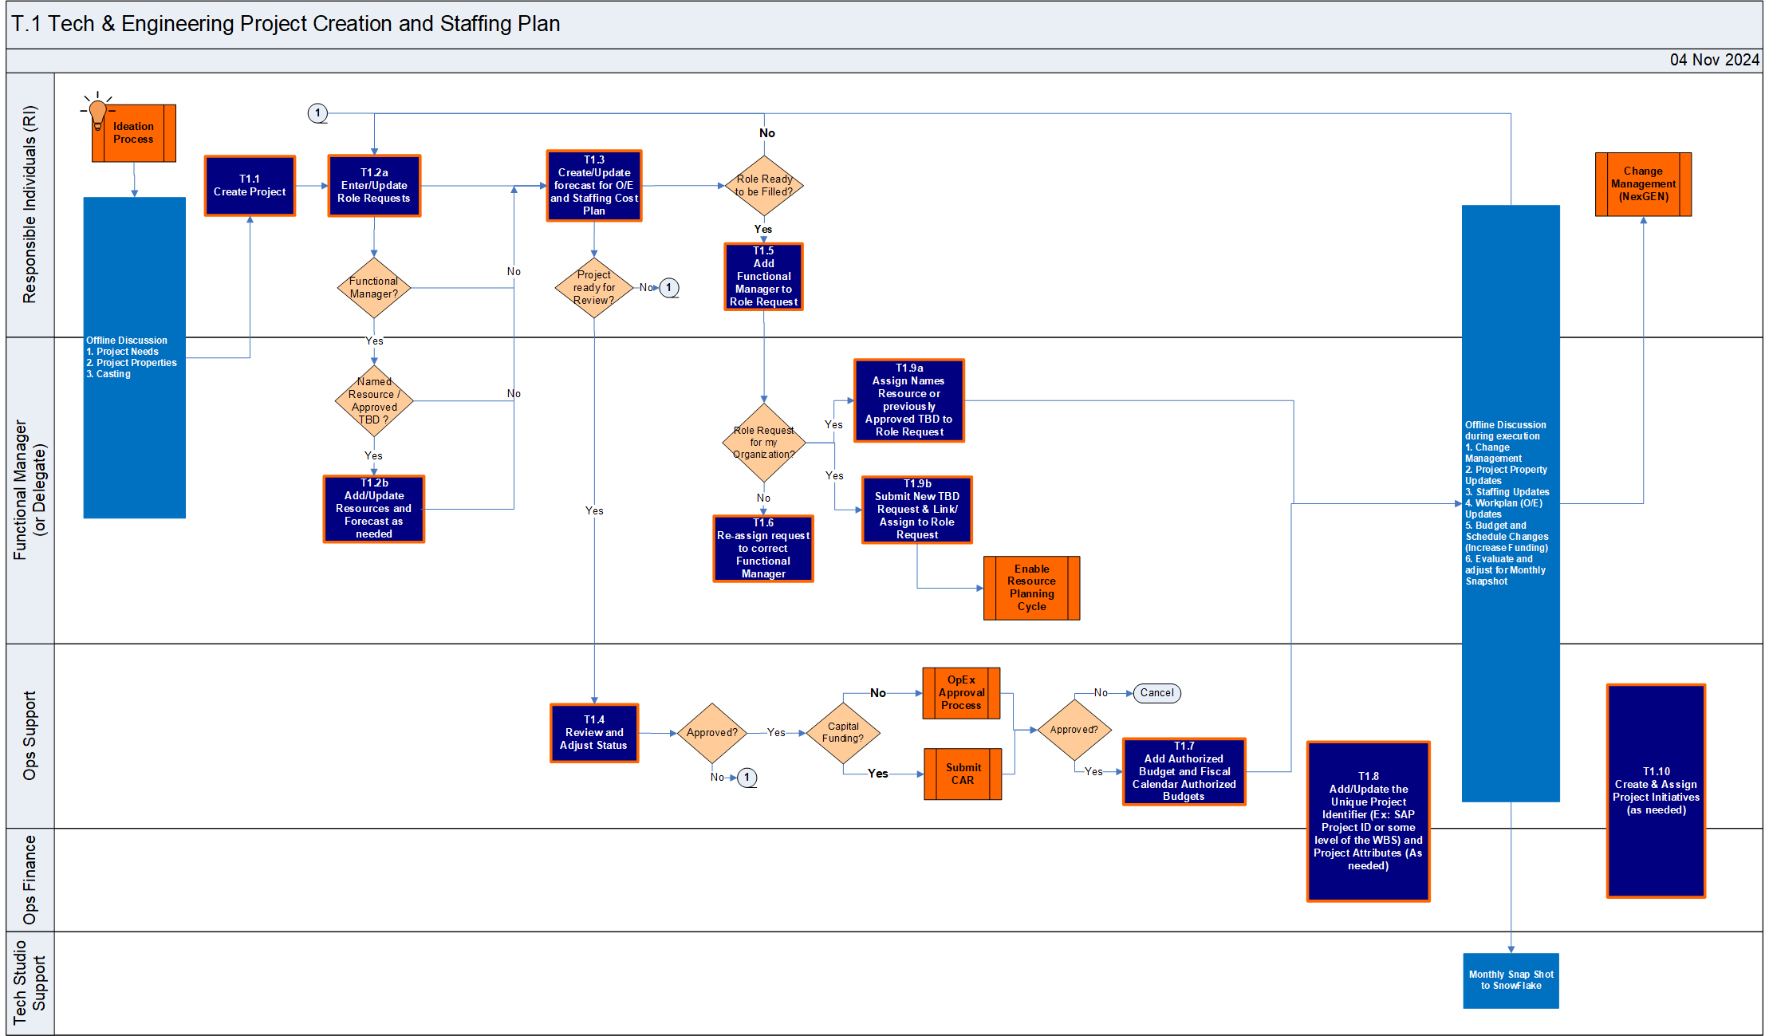Select the T1.4 Review and Adjust Status box
The width and height of the screenshot is (1769, 1036).
coord(594,733)
